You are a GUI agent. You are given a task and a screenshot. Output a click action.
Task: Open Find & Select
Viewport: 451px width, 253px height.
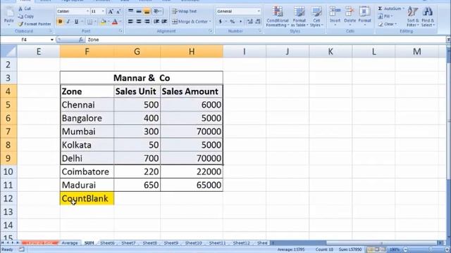pos(428,17)
